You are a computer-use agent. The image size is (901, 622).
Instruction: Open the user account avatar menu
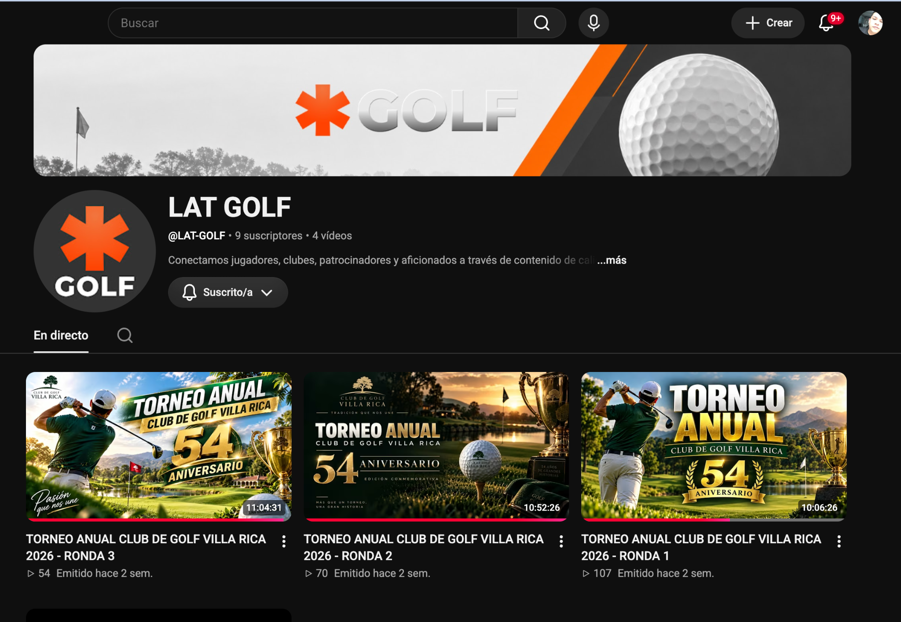click(870, 23)
